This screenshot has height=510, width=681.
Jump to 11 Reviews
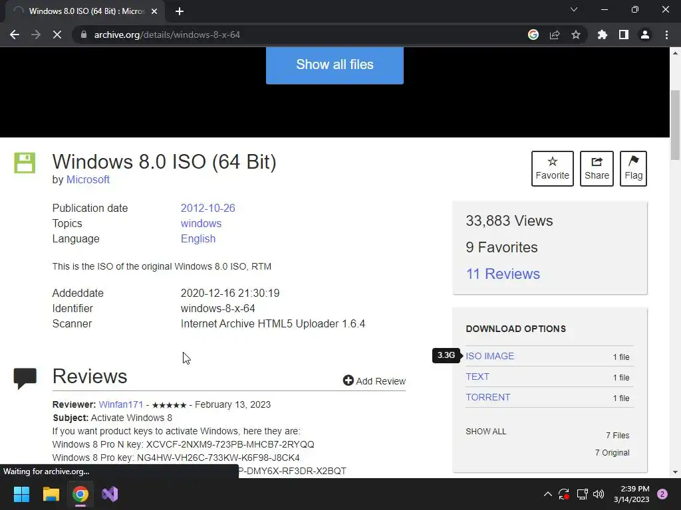point(503,274)
